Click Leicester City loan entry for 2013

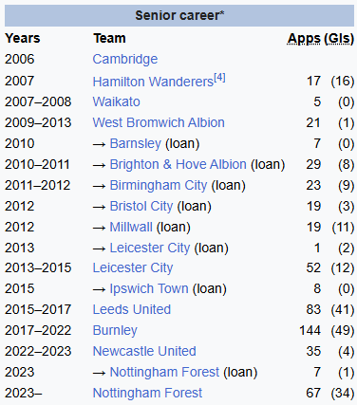coord(150,248)
